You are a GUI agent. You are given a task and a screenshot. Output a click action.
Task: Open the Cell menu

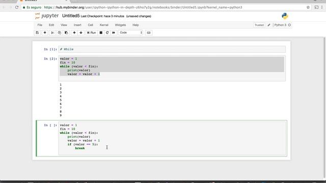(91, 25)
